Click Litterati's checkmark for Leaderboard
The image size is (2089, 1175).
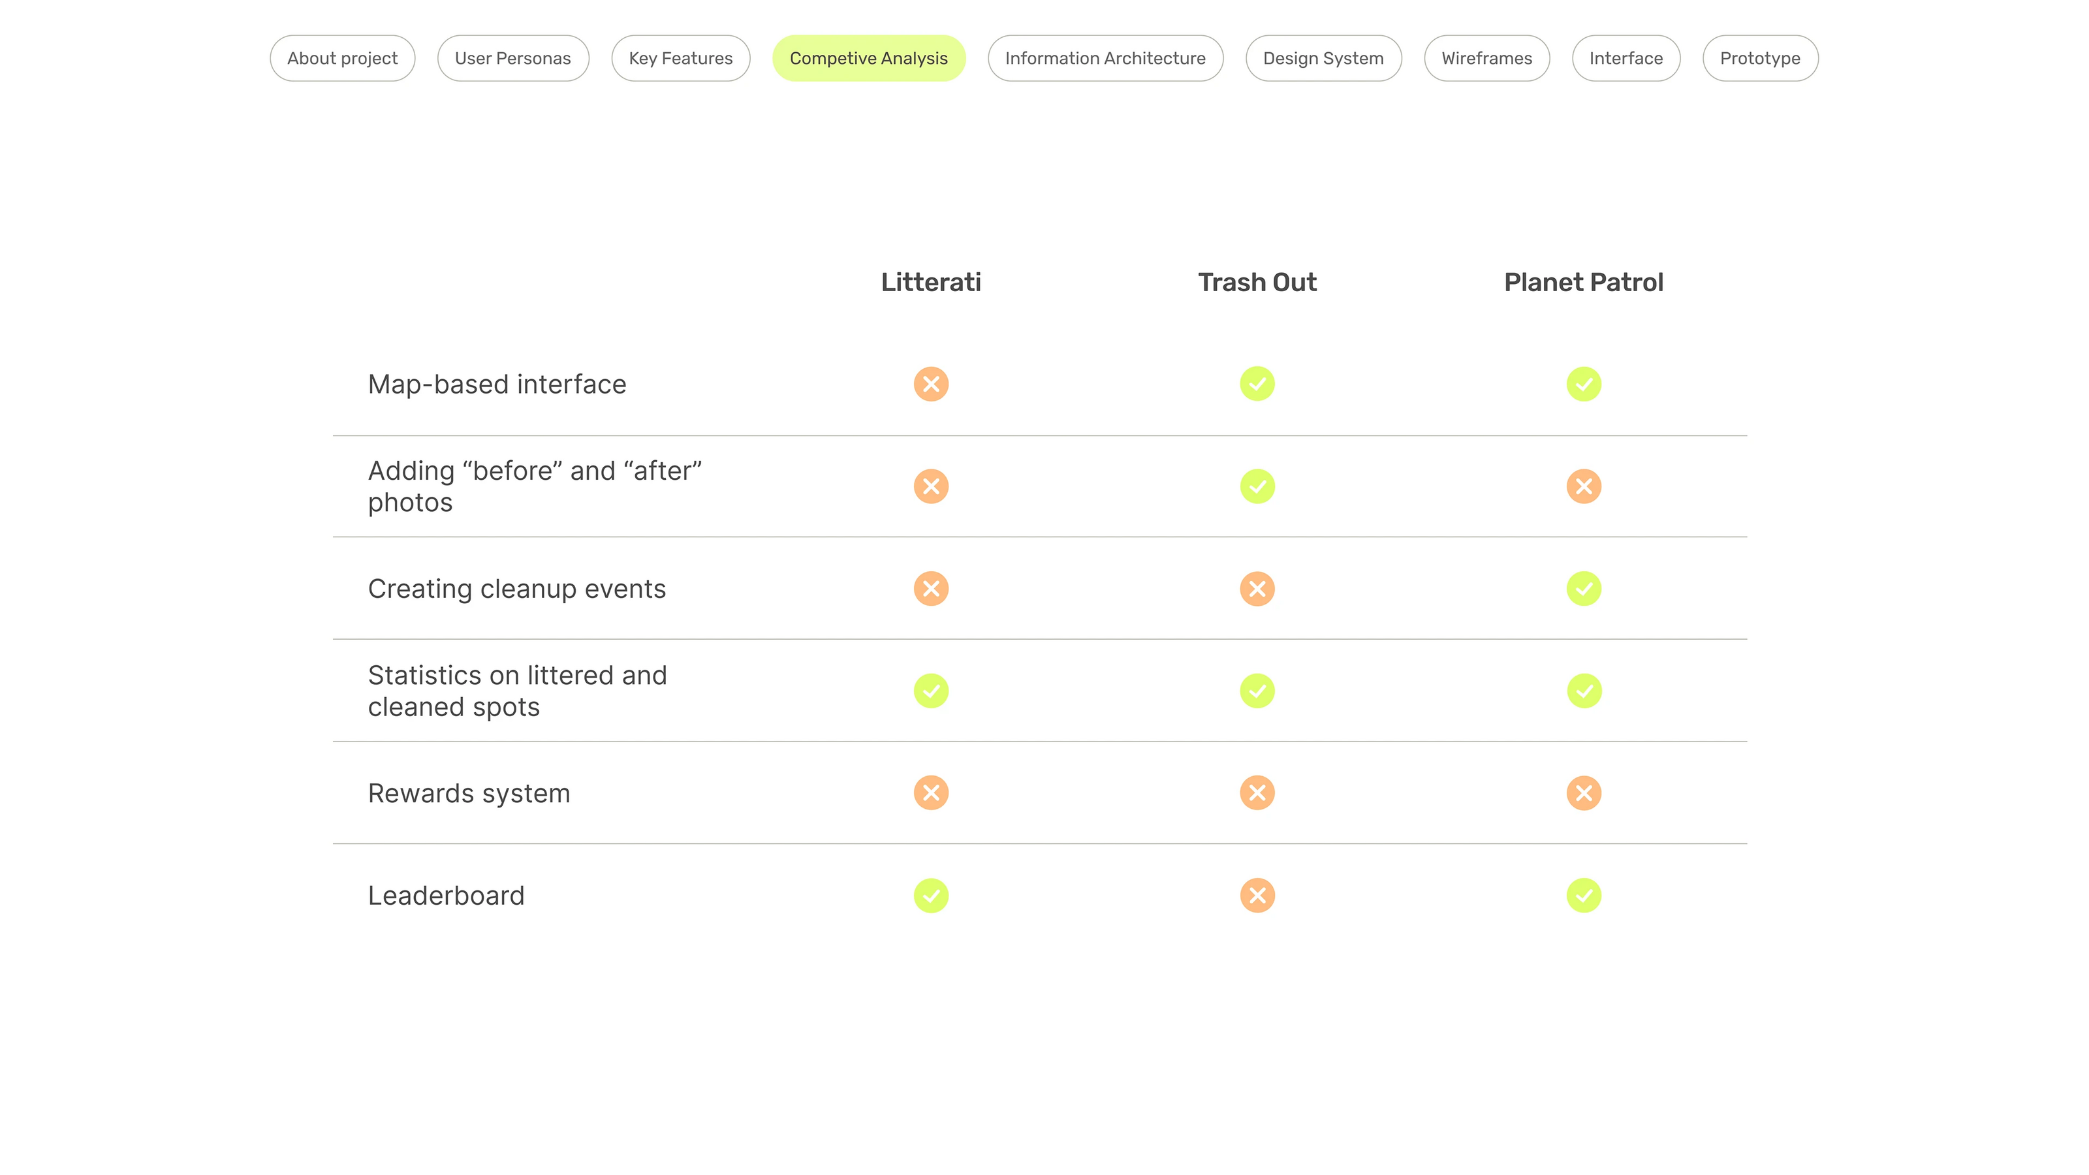[x=931, y=895]
